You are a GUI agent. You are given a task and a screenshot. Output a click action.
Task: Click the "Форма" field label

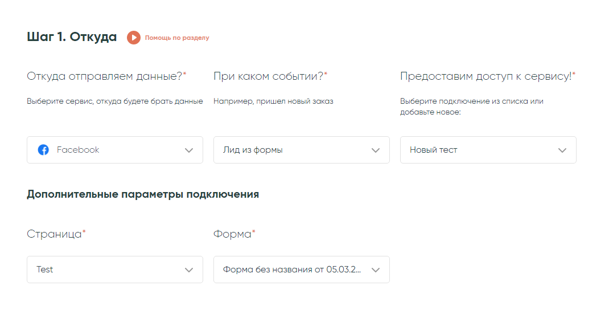[233, 234]
